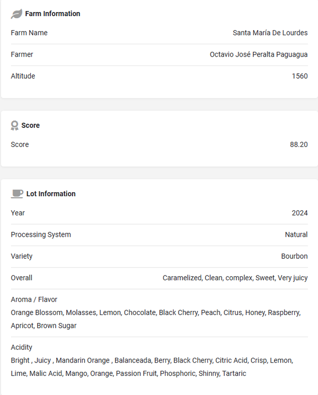This screenshot has width=318, height=395.
Task: Click the Aroma / Flavor label
Action: pos(34,299)
